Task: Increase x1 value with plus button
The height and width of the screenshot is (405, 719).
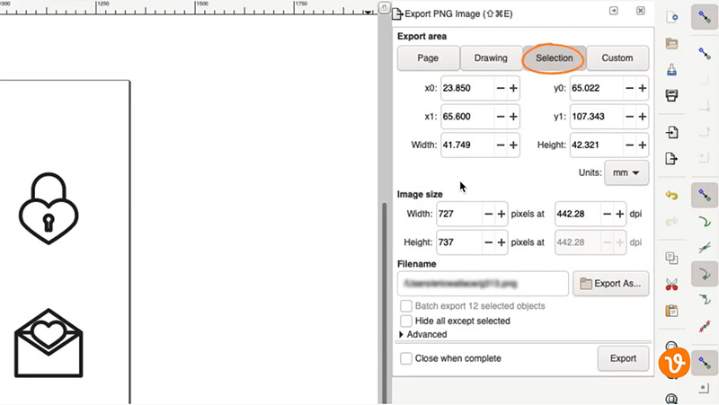Action: pos(513,117)
